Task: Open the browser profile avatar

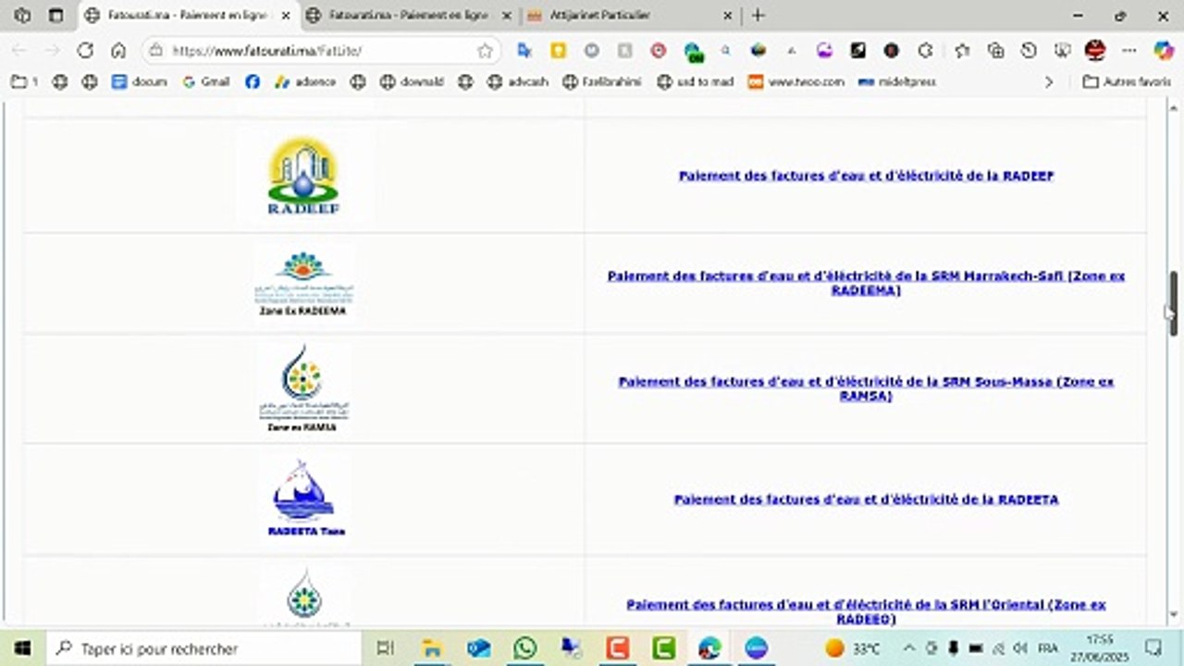Action: pyautogui.click(x=1095, y=51)
